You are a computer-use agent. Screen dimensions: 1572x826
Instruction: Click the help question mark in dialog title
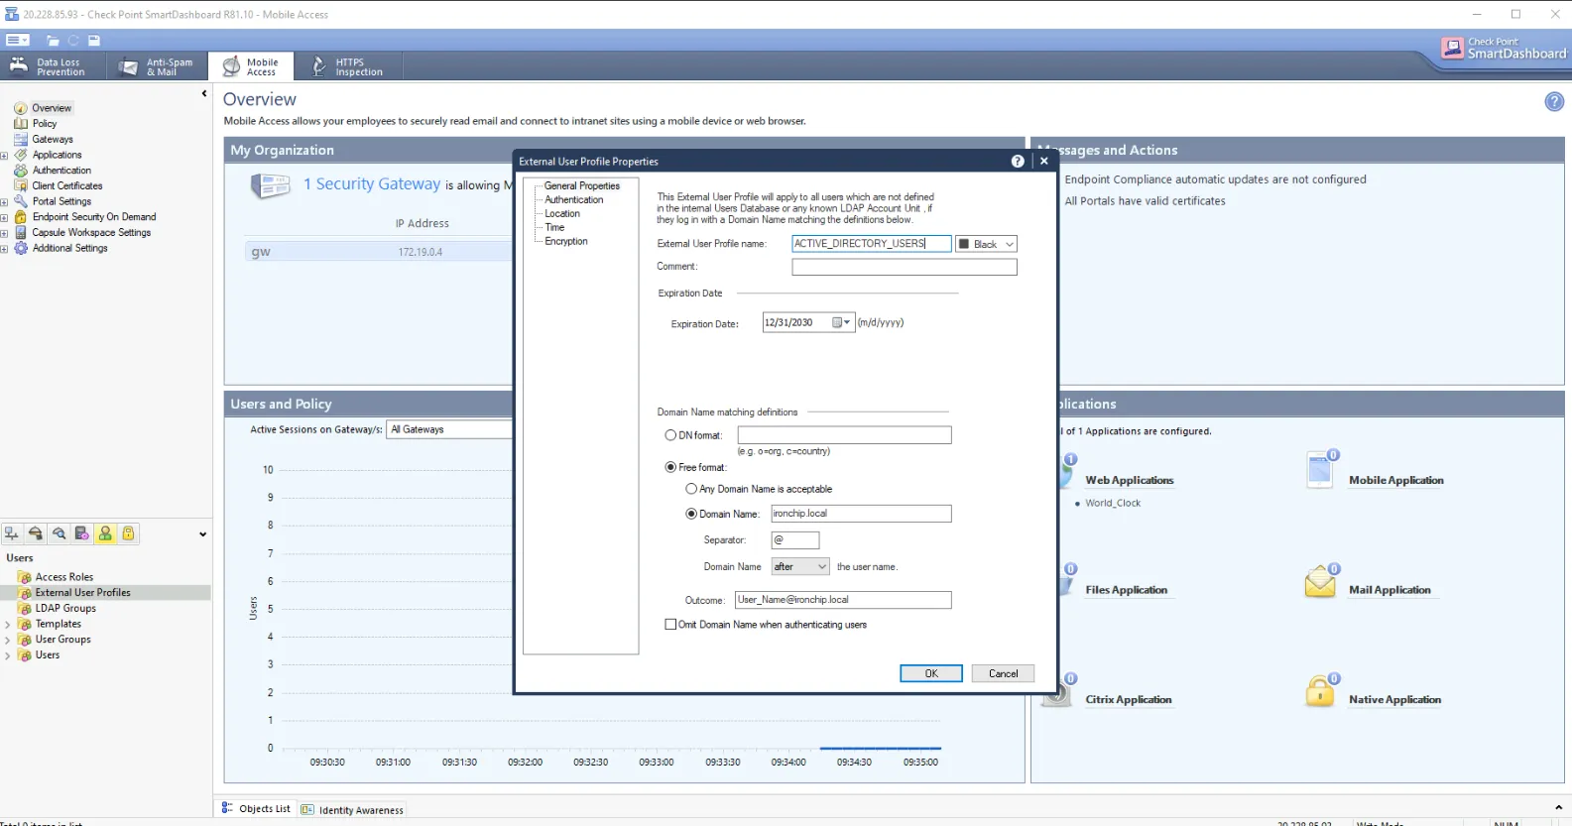coord(1018,161)
